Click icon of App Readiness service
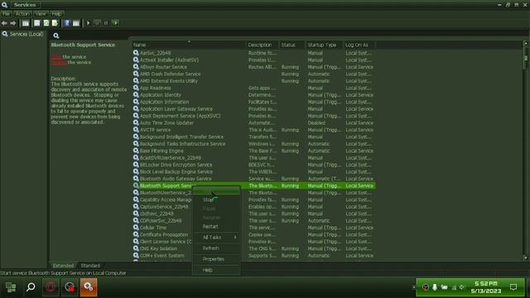Image resolution: width=530 pixels, height=298 pixels. 136,88
